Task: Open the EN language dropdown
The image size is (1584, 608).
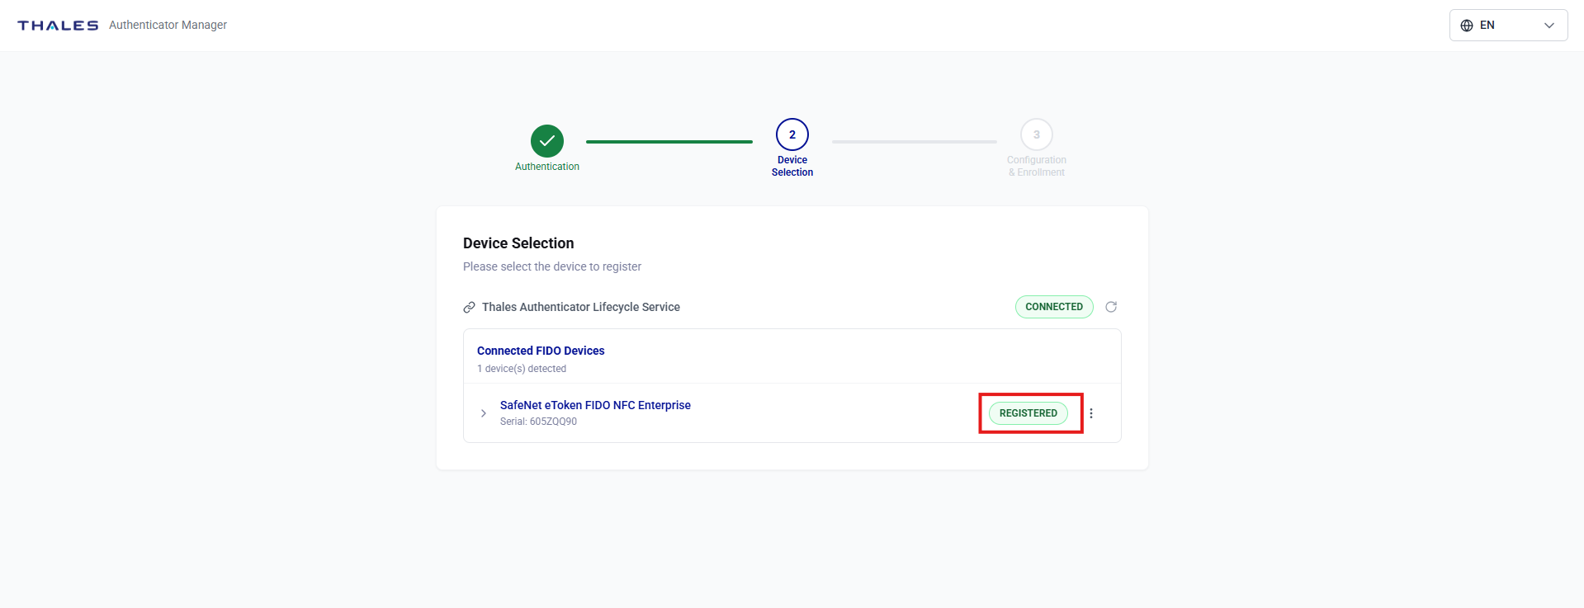Action: [1508, 26]
